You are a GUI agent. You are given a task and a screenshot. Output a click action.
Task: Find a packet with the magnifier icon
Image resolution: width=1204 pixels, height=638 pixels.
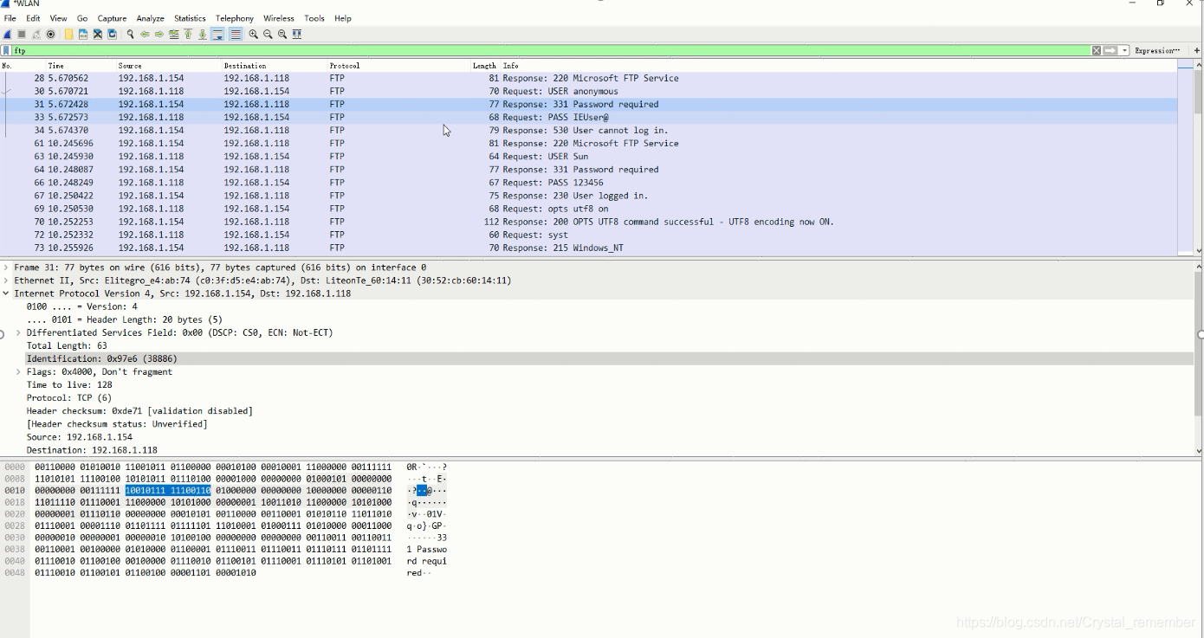click(x=130, y=35)
